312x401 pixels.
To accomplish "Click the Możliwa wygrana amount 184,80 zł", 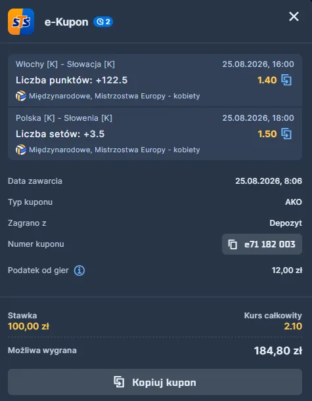I will [x=278, y=350].
